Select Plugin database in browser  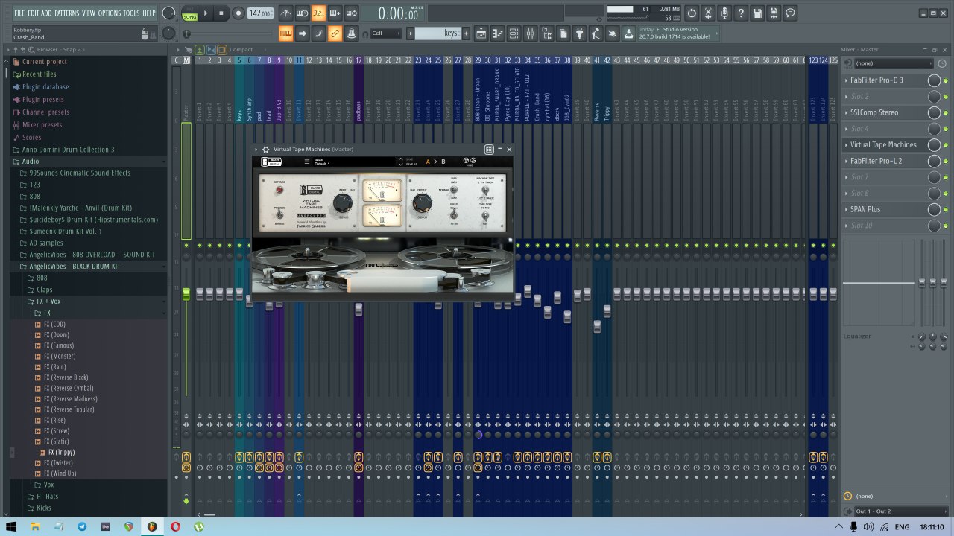[x=45, y=86]
